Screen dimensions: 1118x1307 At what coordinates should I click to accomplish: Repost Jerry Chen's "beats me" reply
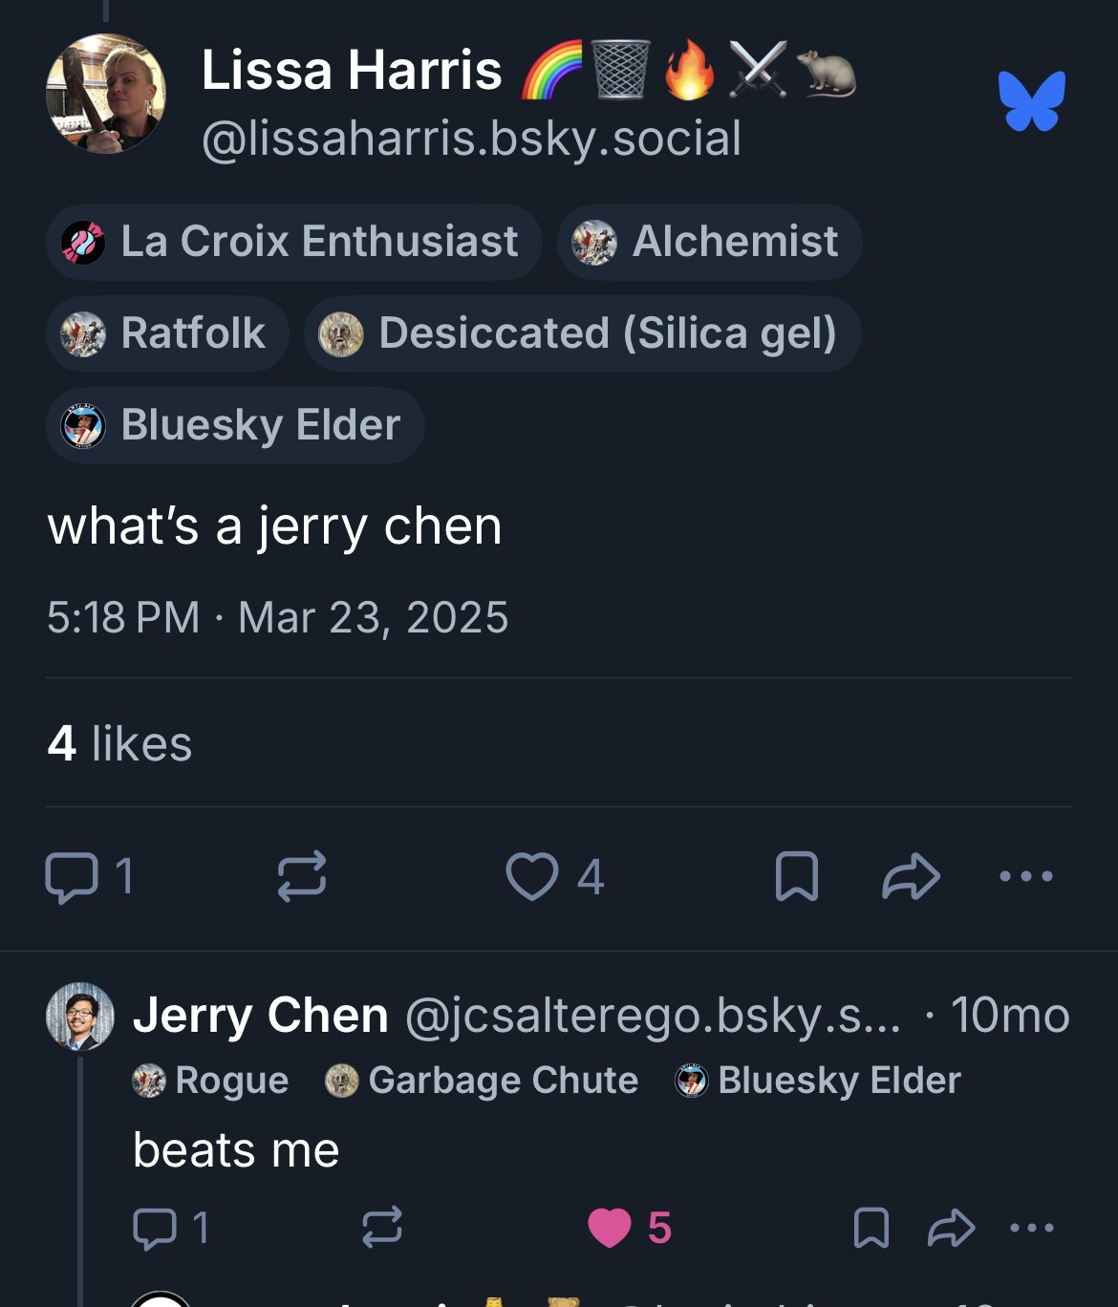(x=381, y=1228)
